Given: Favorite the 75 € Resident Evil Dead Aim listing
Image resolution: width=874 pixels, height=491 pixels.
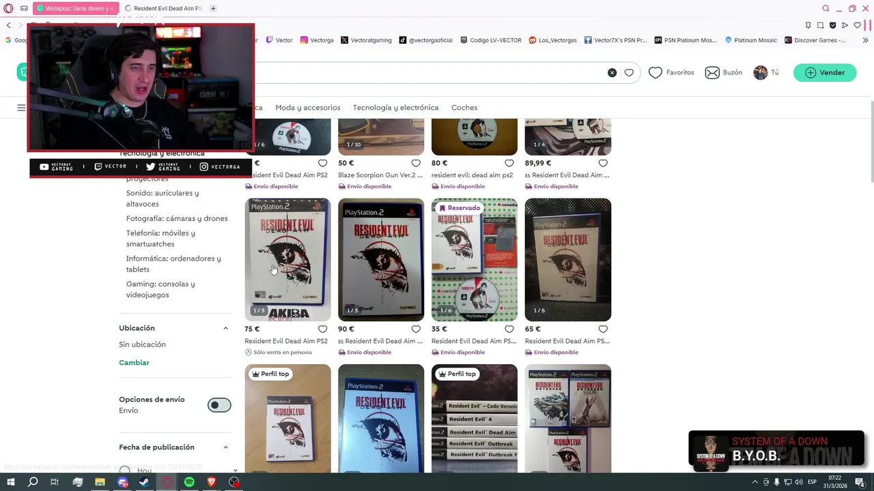Looking at the screenshot, I should (322, 329).
